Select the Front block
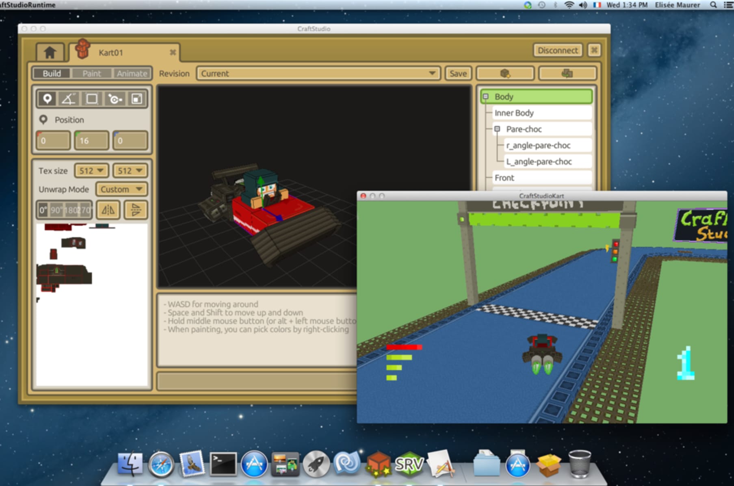734x486 pixels. coord(541,178)
